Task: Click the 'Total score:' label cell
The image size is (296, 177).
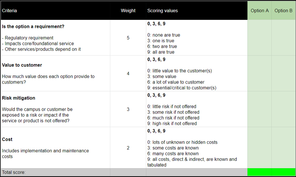Action: [x=55, y=172]
